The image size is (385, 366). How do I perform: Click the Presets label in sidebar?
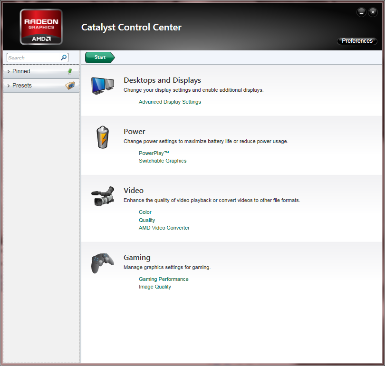coord(22,86)
